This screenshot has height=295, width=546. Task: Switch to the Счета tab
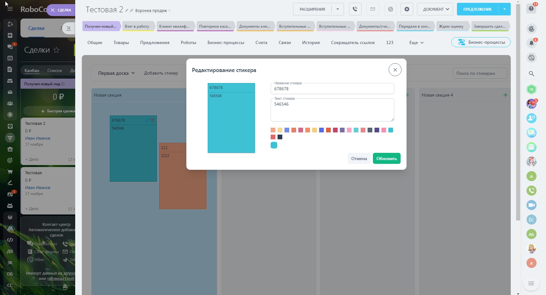pyautogui.click(x=261, y=42)
